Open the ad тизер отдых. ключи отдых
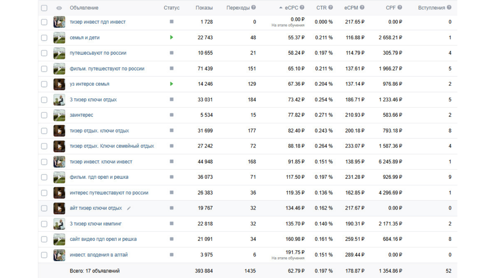The image size is (495, 278). (99, 131)
